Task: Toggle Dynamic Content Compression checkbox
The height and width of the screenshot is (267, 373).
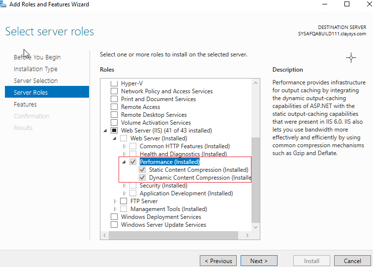Action: click(x=142, y=178)
